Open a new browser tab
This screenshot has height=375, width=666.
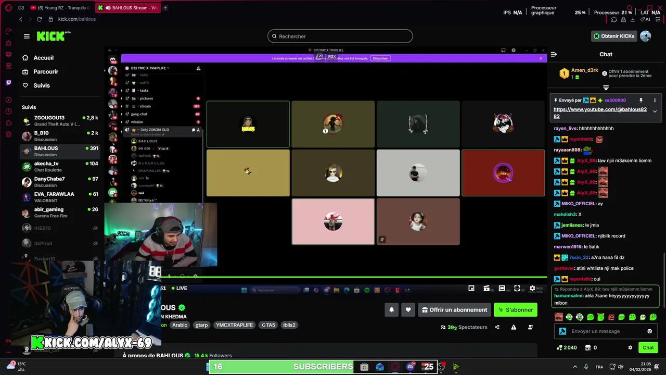coord(165,8)
